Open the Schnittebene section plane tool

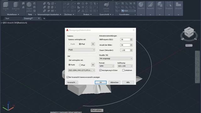tap(106, 7)
